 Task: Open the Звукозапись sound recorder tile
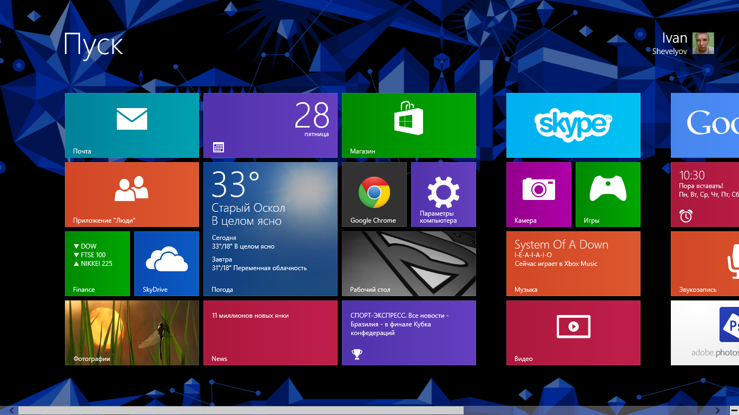[705, 264]
